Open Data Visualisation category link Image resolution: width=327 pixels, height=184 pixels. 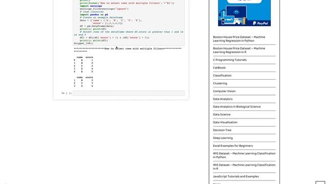coord(225,122)
